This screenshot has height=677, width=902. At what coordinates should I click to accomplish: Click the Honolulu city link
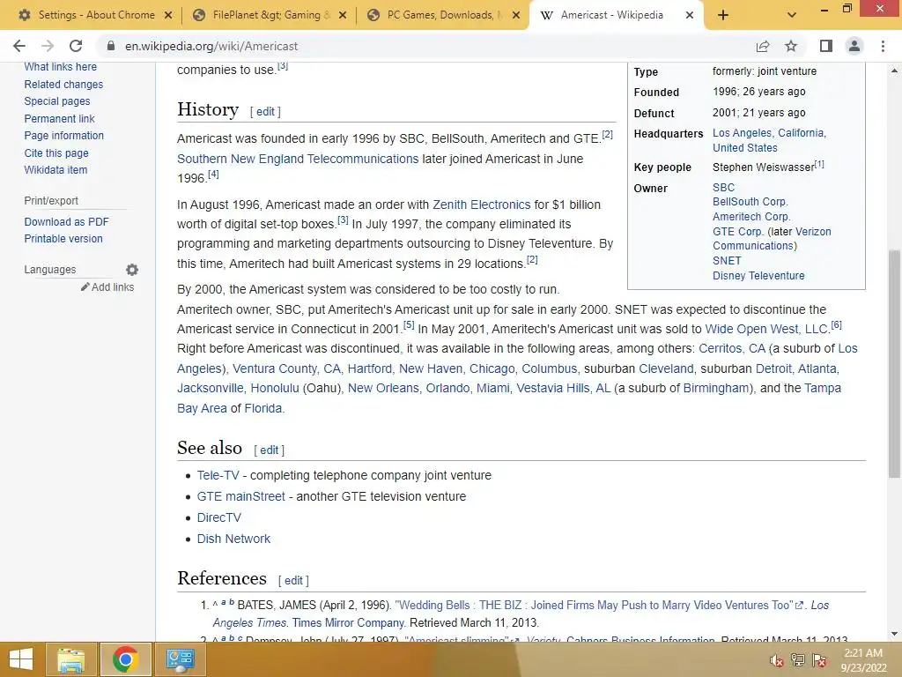pyautogui.click(x=275, y=389)
